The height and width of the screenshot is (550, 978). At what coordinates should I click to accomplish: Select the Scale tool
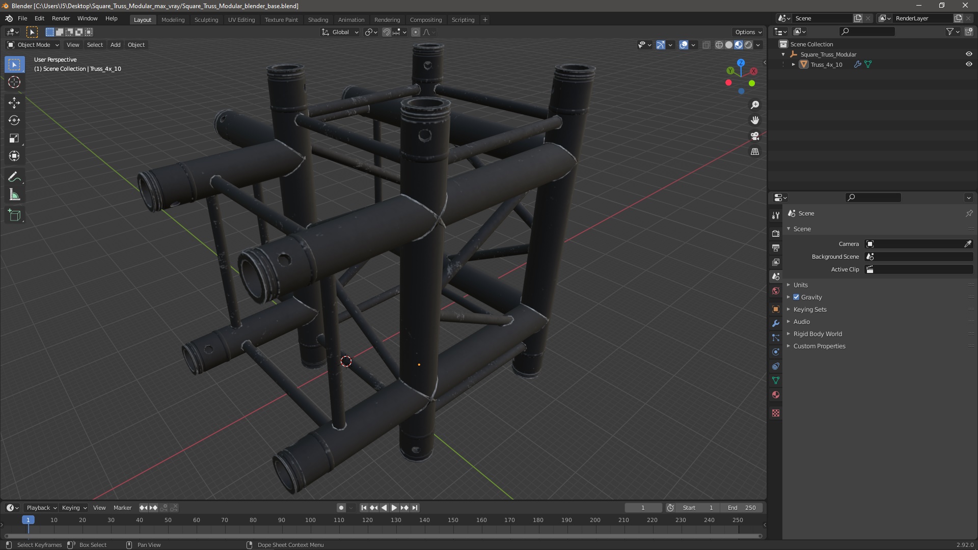pos(14,139)
